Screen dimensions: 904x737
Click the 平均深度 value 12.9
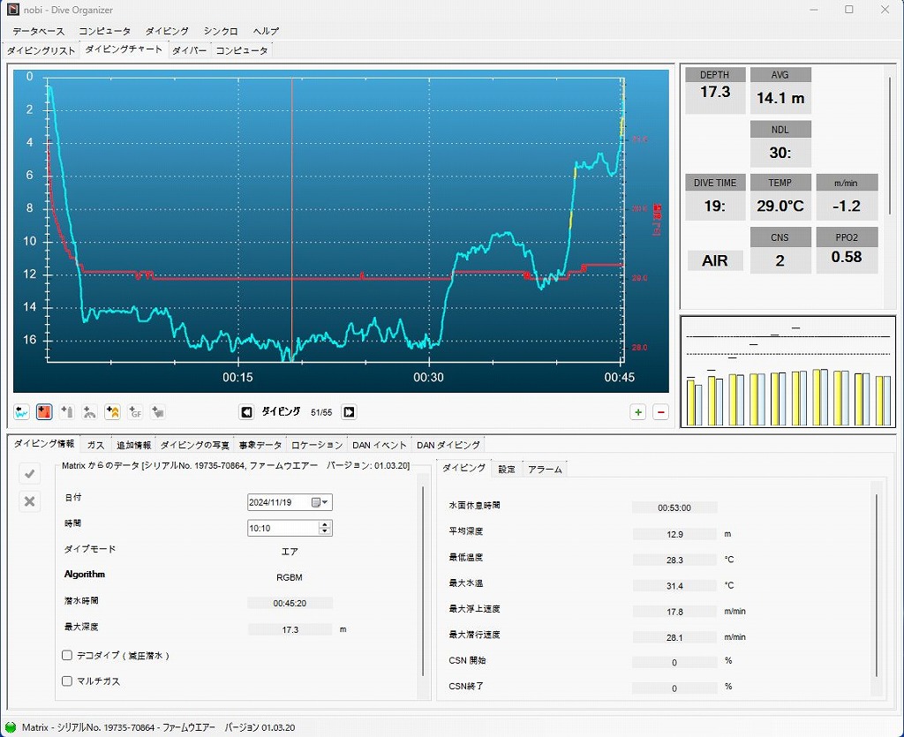pos(674,534)
